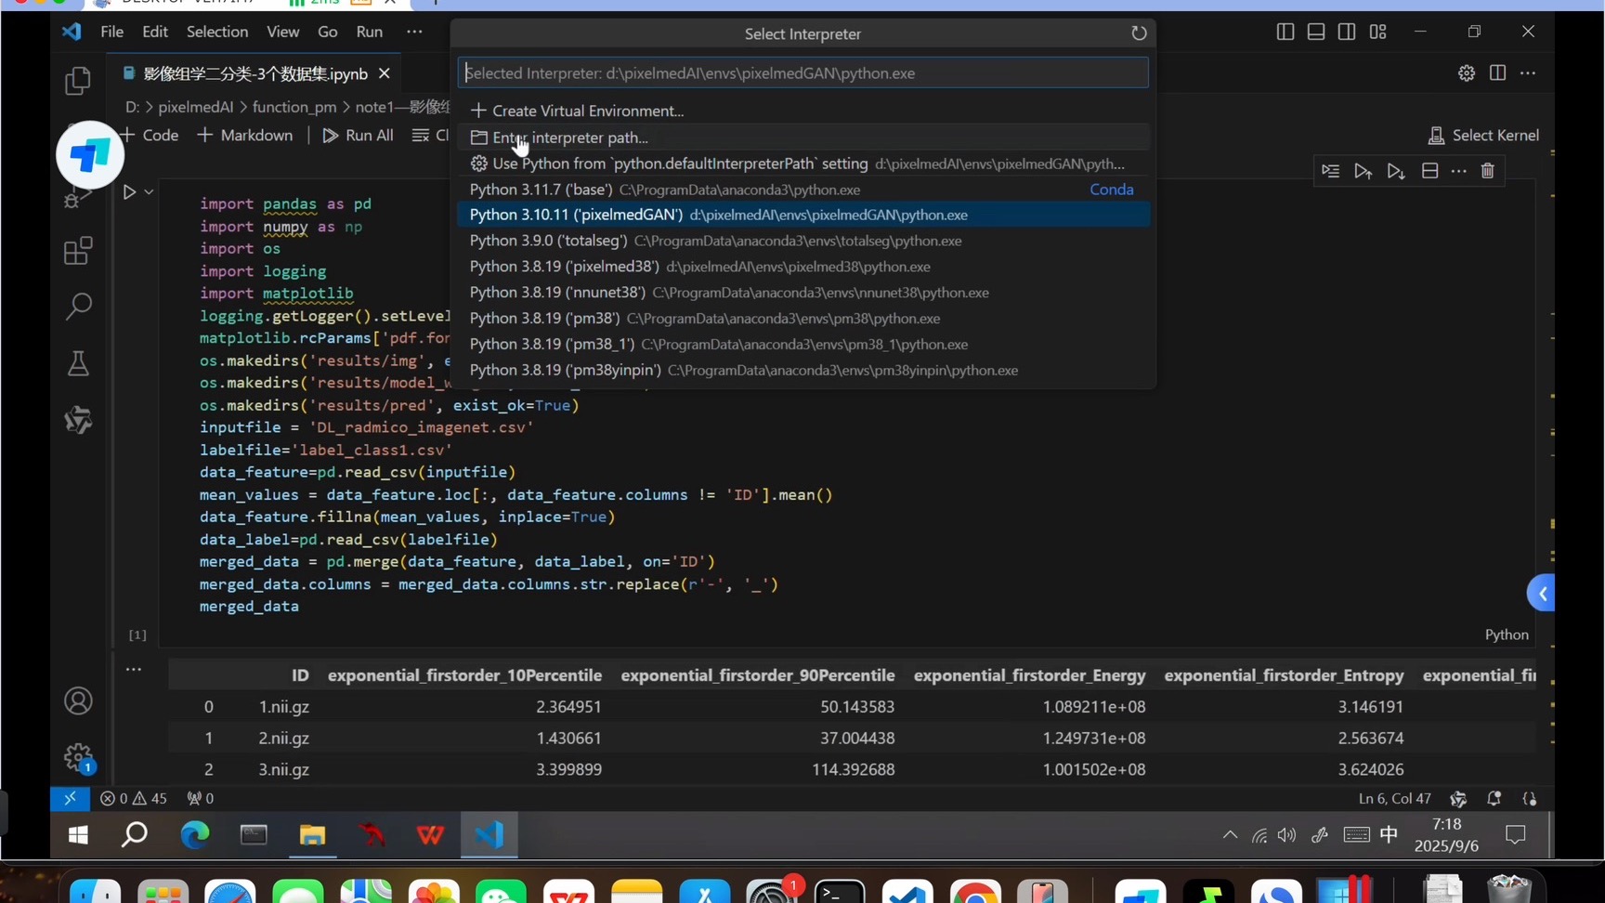Select Python 3.8.19 ('pixelmed38') interpreter
The width and height of the screenshot is (1605, 903).
(x=803, y=267)
